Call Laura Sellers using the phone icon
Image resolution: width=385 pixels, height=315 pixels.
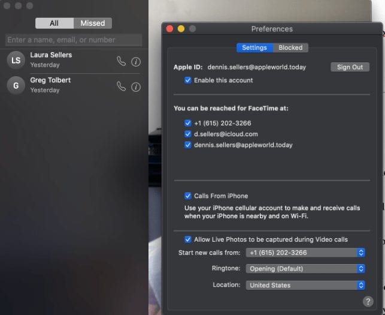121,61
